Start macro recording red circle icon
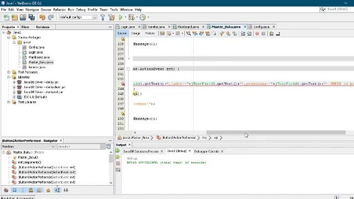 point(257,33)
